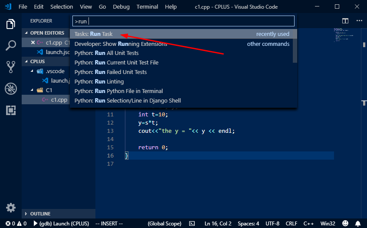Open the Selection menu
367x228 pixels.
pyautogui.click(x=62, y=7)
